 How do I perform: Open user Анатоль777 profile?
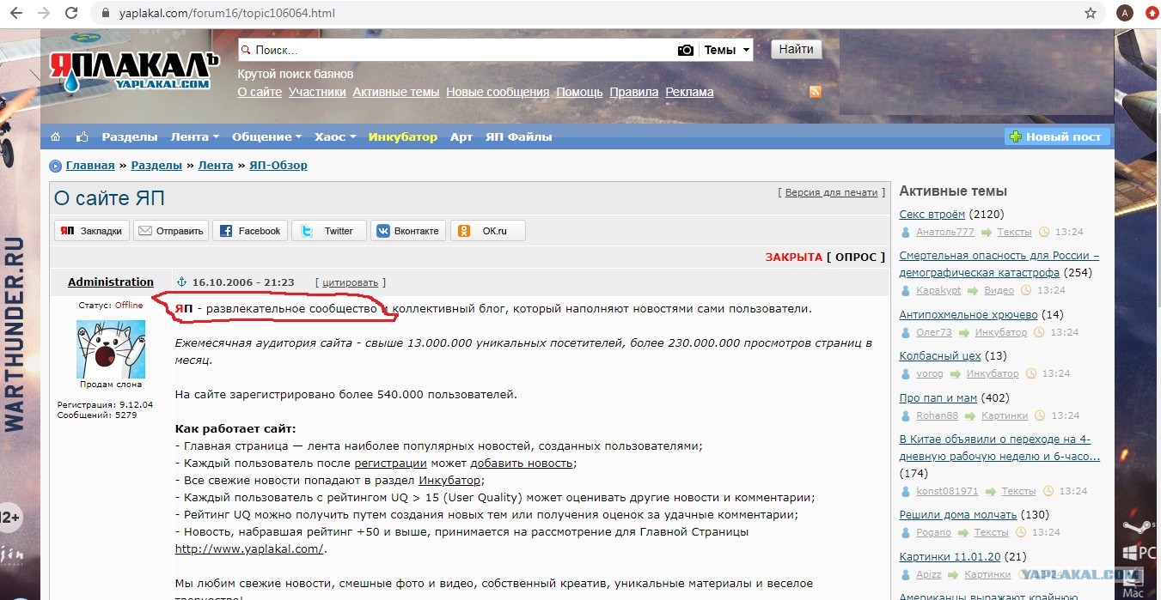[945, 232]
